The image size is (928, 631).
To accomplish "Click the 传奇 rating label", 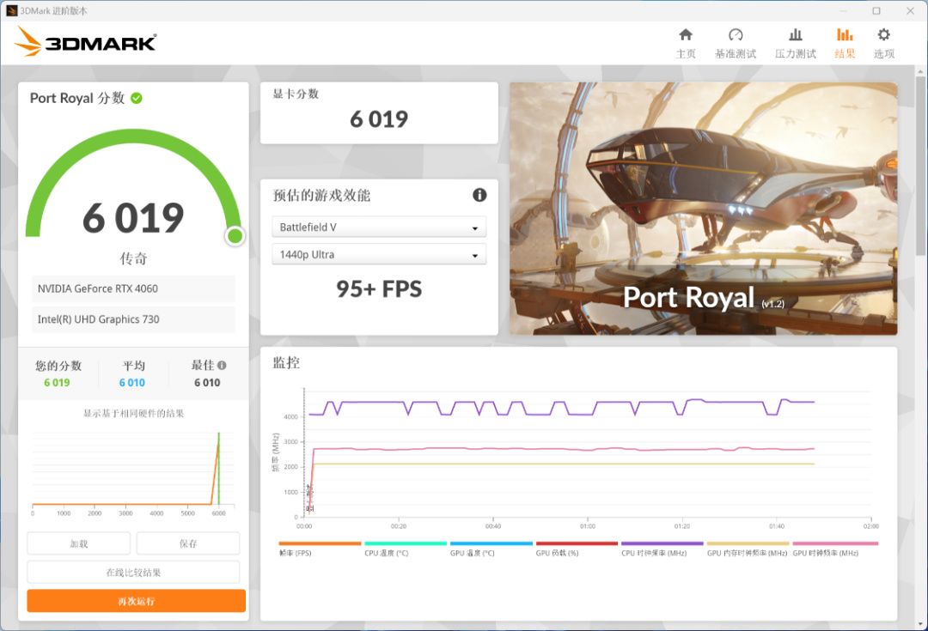I will [x=133, y=258].
